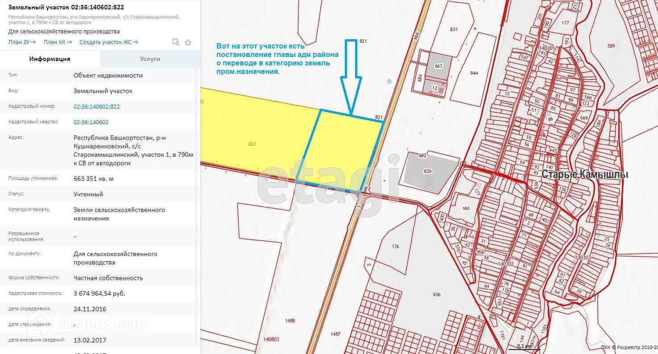
Task: Click the quarter label 140803 on the map
Action: pos(271,339)
